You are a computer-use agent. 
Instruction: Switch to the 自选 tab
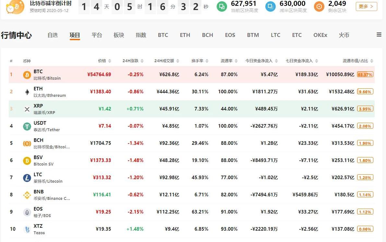pos(53,35)
